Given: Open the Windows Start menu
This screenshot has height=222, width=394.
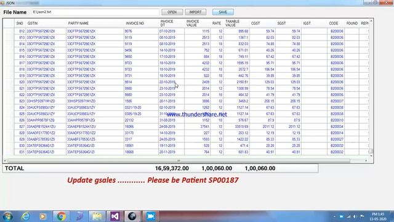Looking at the screenshot, I should pyautogui.click(x=7, y=216).
